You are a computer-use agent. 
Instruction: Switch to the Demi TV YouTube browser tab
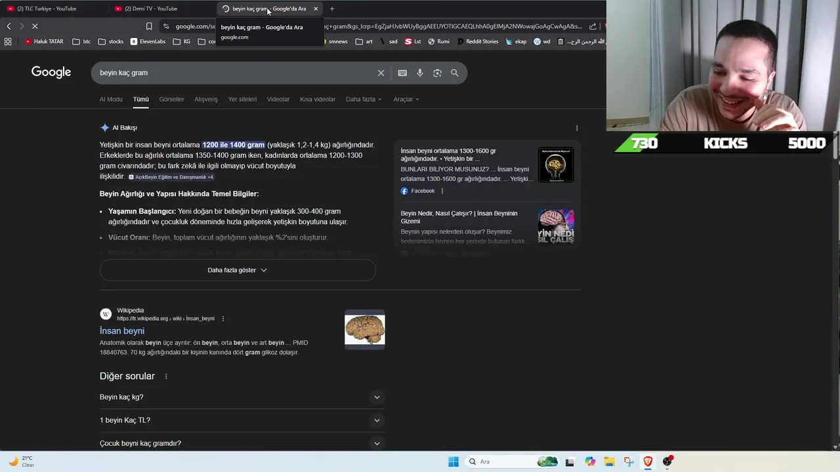pyautogui.click(x=157, y=9)
